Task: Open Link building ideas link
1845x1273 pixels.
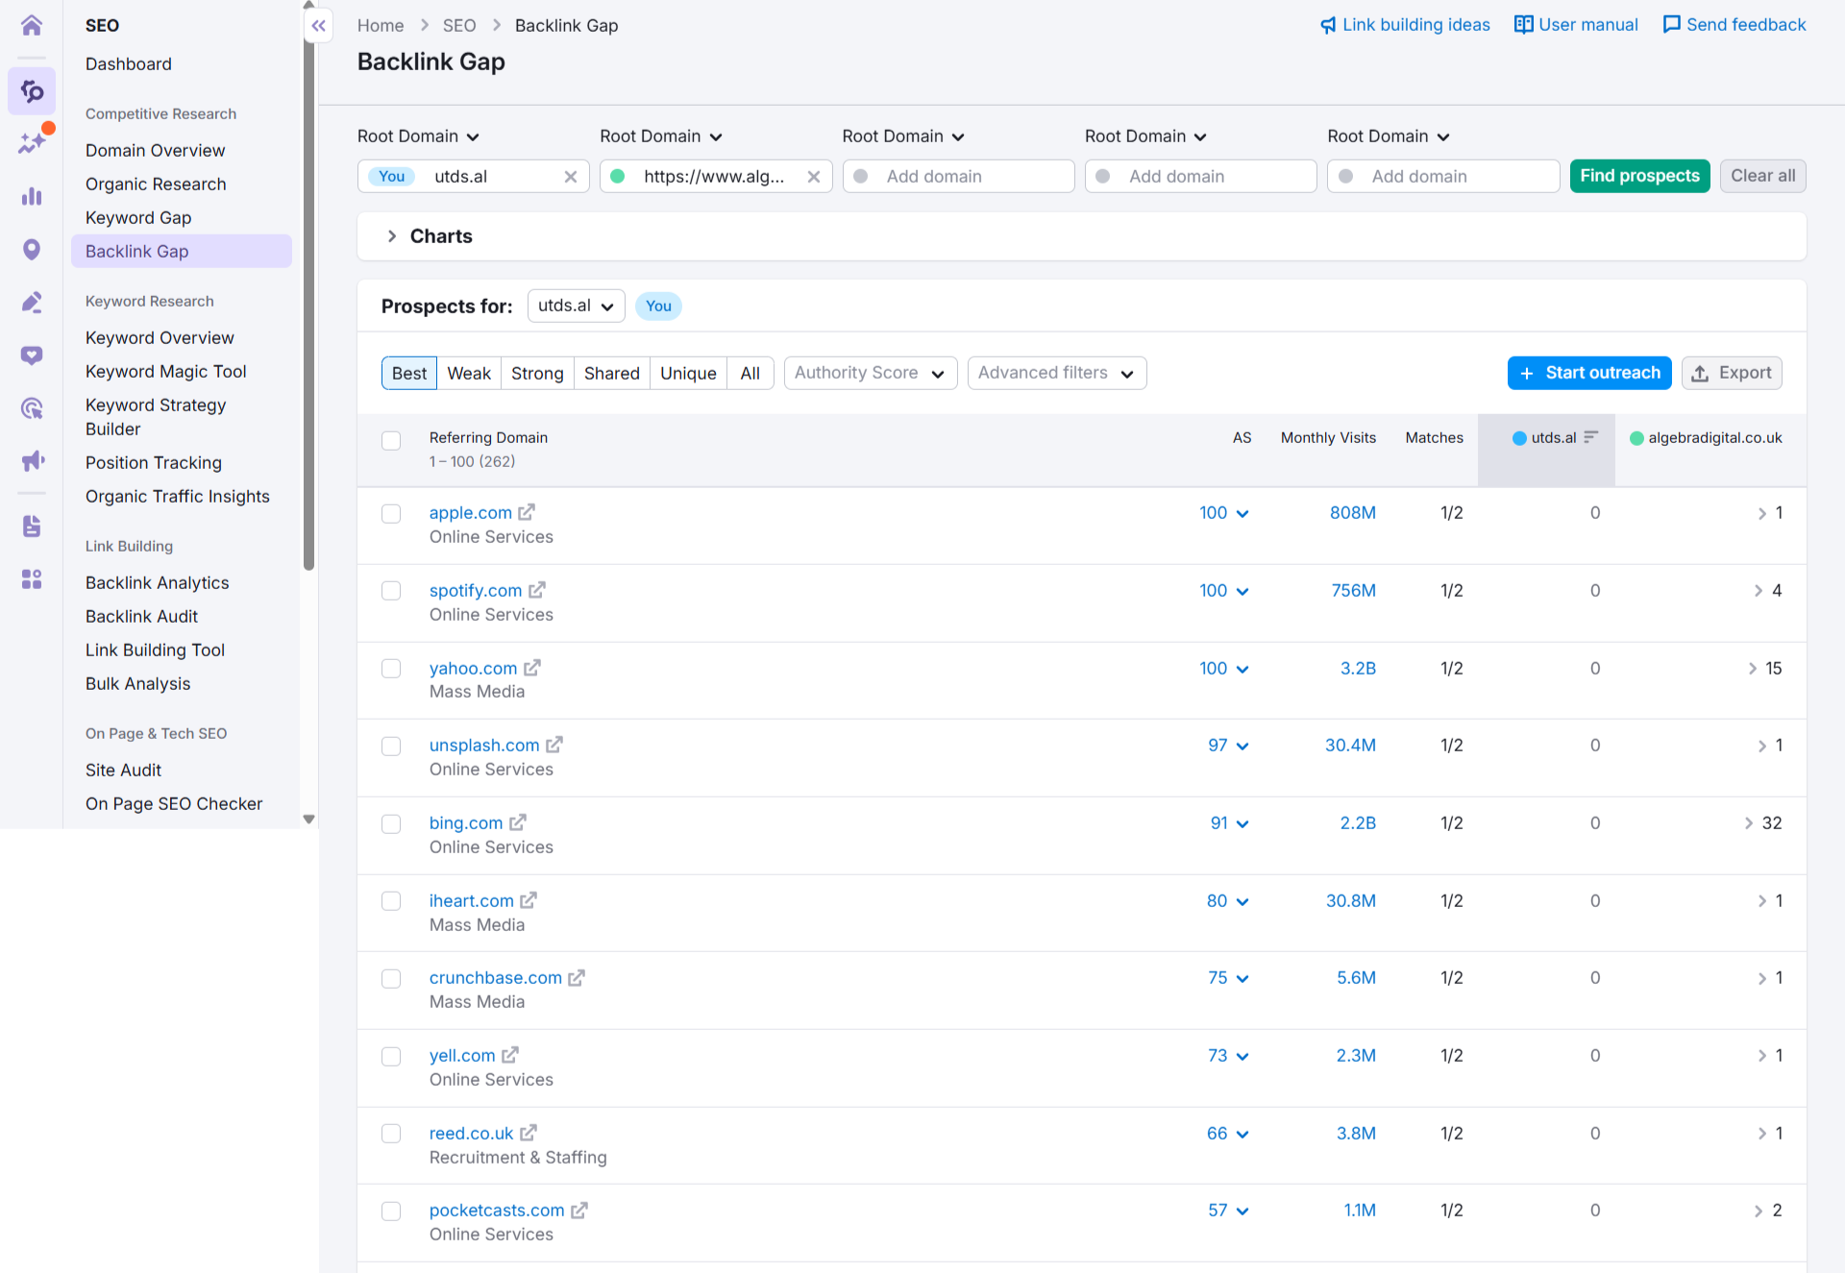Action: tap(1405, 25)
